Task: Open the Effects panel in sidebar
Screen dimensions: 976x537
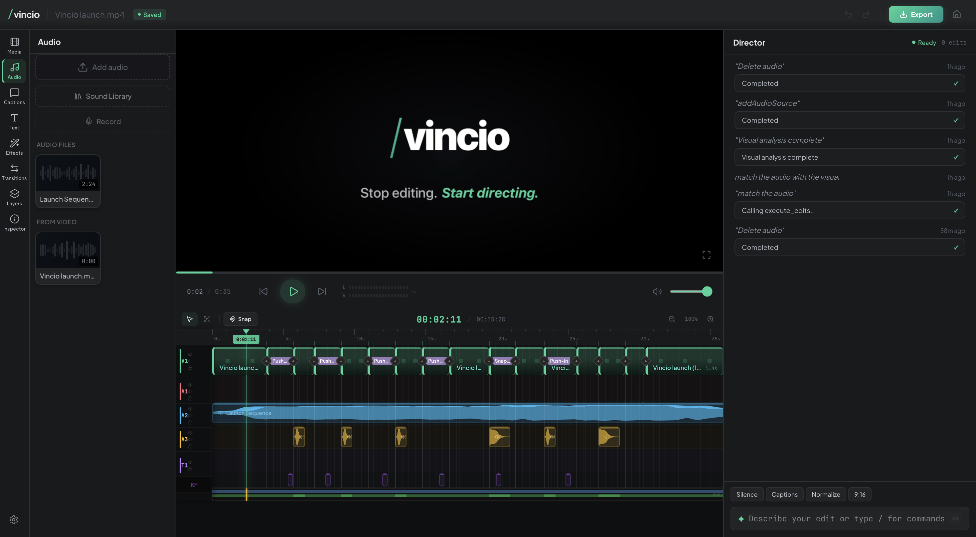Action: click(14, 147)
